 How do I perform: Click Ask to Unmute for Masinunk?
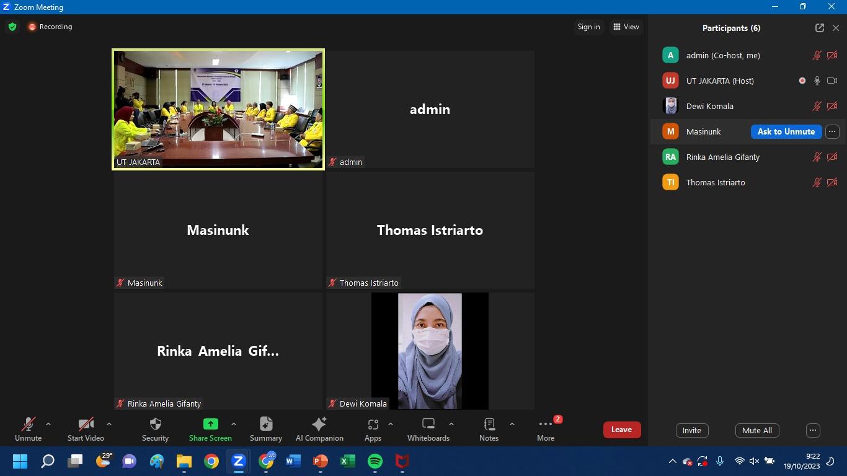pyautogui.click(x=786, y=131)
